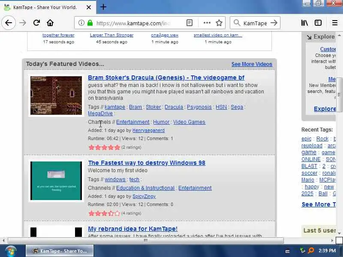
Task: Click the horizontal scrollbar right arrow
Action: (332, 240)
